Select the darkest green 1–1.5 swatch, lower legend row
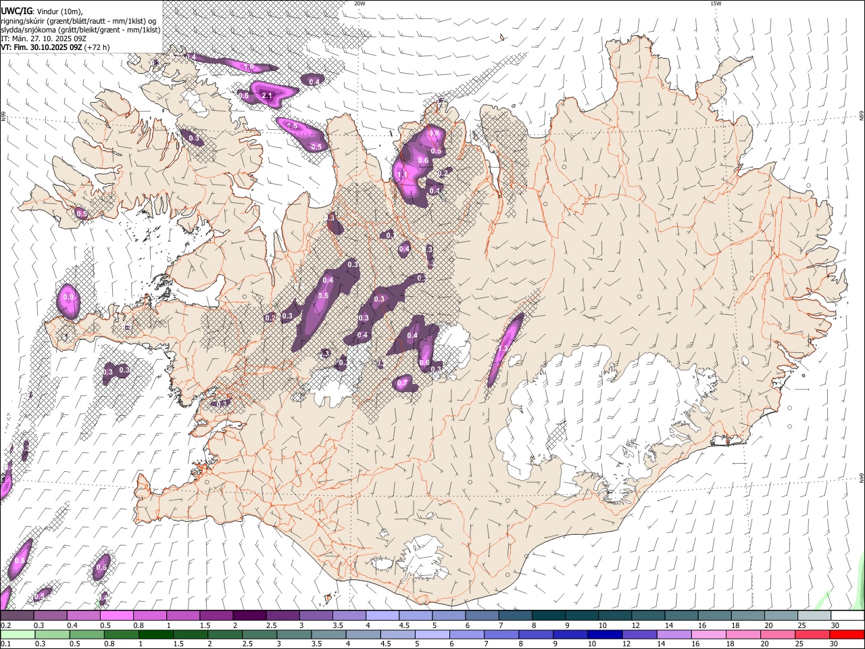Image resolution: width=865 pixels, height=649 pixels. pyautogui.click(x=157, y=635)
